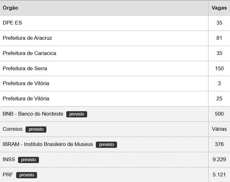Open the Correios listing
This screenshot has width=230, height=182.
13,129
